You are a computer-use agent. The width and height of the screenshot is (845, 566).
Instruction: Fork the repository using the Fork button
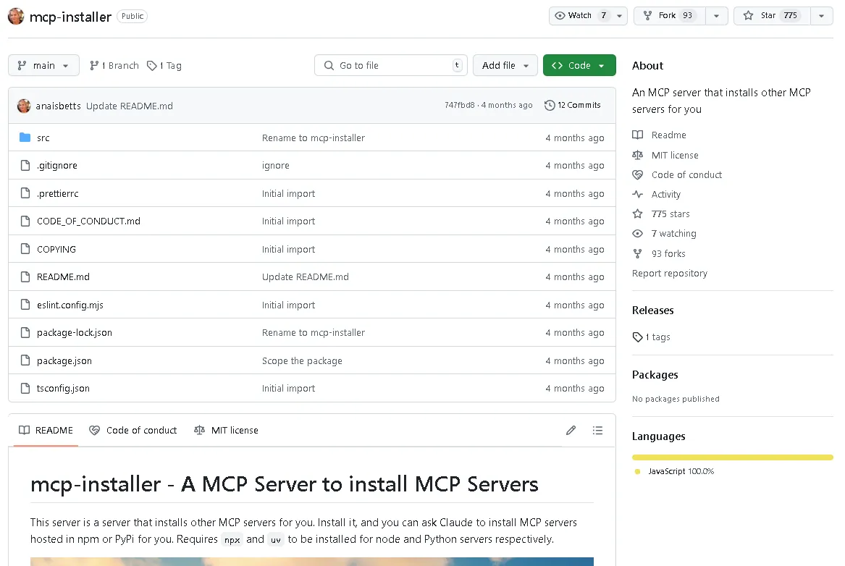pos(670,16)
